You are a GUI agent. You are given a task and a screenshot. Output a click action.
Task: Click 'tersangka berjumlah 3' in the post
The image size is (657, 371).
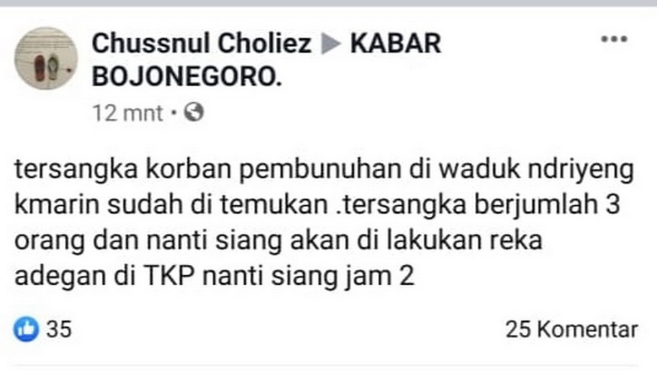point(480,205)
